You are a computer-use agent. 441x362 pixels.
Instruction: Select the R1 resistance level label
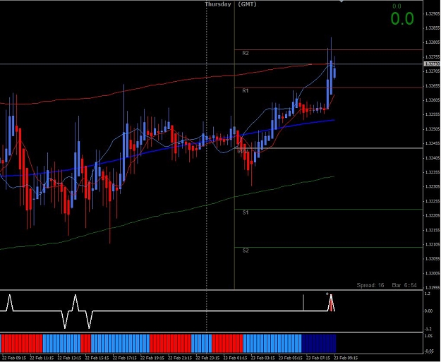(x=246, y=90)
